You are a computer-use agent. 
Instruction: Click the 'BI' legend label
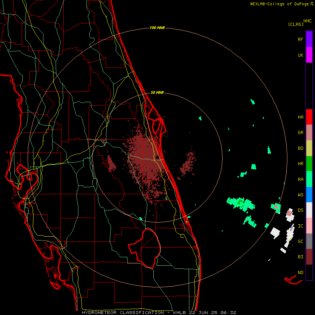pyautogui.click(x=300, y=257)
